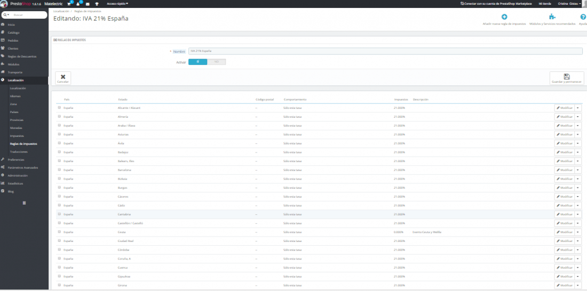Click Modificar button for Burgos row
Viewport: 587px width, 291px height.
point(564,188)
